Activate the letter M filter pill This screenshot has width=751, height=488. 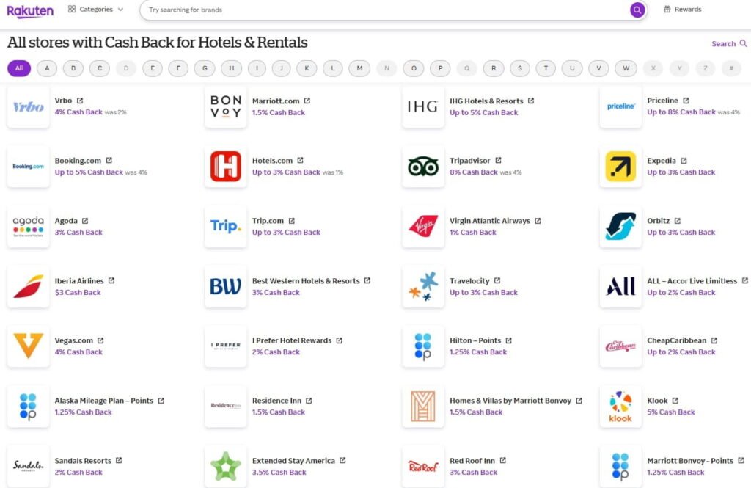coord(359,68)
